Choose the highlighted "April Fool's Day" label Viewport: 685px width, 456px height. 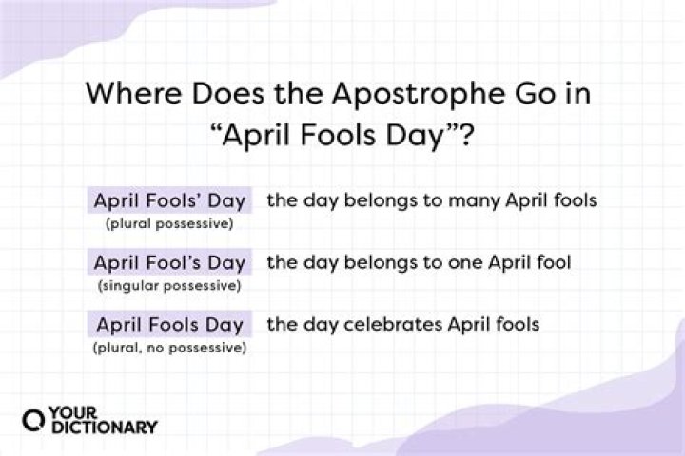tap(168, 262)
